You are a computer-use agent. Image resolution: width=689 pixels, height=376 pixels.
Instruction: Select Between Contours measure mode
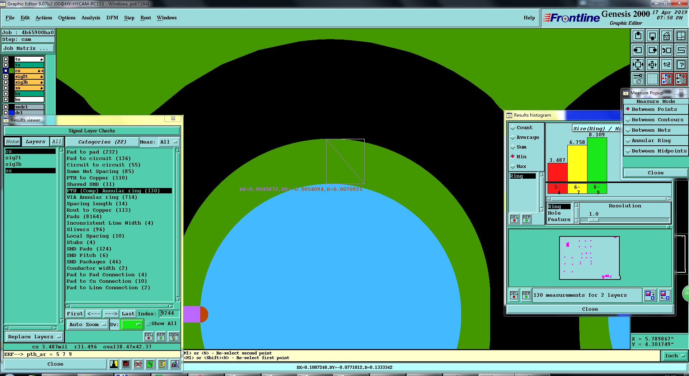[x=656, y=120]
